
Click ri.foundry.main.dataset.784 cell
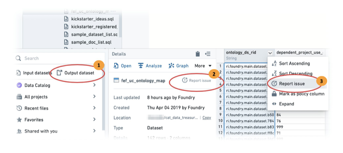(250, 121)
